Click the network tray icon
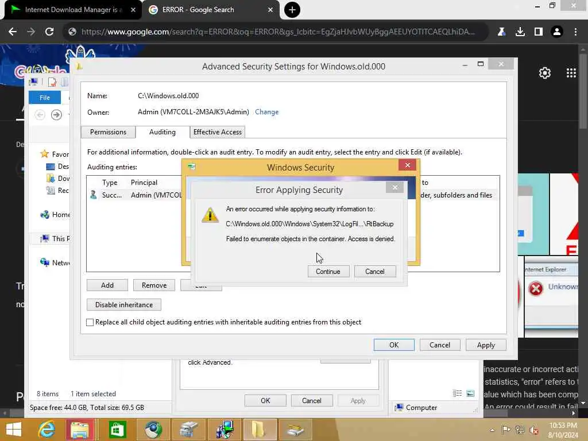Viewport: 588px width, 441px height. 520,430
